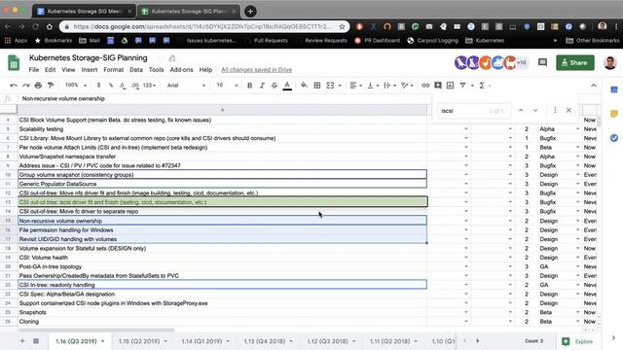Select cell Generic Populator DataSource
The width and height of the screenshot is (623, 350).
click(222, 184)
